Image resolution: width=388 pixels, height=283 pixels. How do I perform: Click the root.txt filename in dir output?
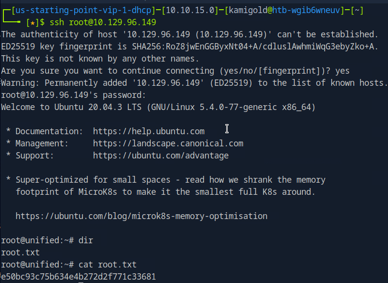click(20, 252)
